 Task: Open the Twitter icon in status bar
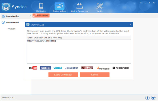(x=153, y=98)
